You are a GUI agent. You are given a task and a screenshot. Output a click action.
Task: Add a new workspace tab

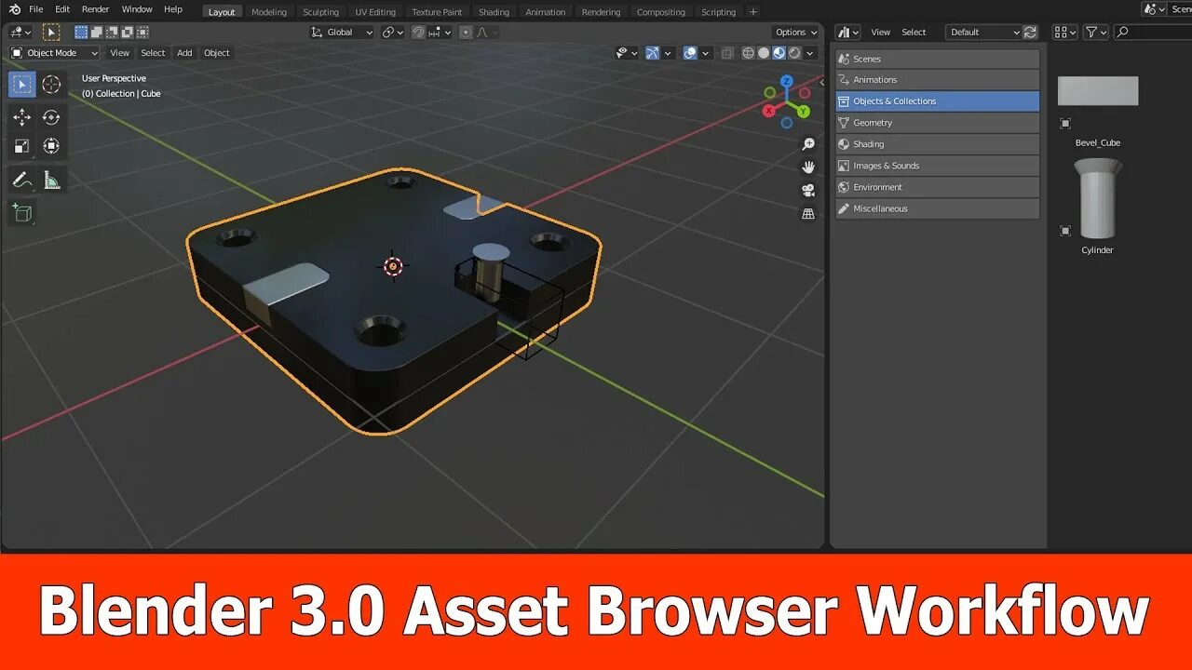click(753, 12)
